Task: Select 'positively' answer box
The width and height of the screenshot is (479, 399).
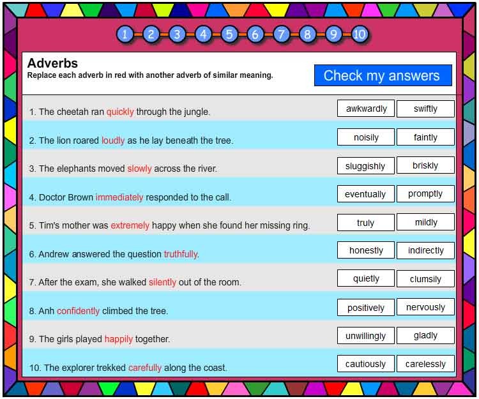Action: click(366, 307)
